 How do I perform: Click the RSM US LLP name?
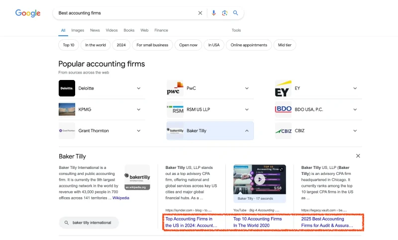coord(198,109)
